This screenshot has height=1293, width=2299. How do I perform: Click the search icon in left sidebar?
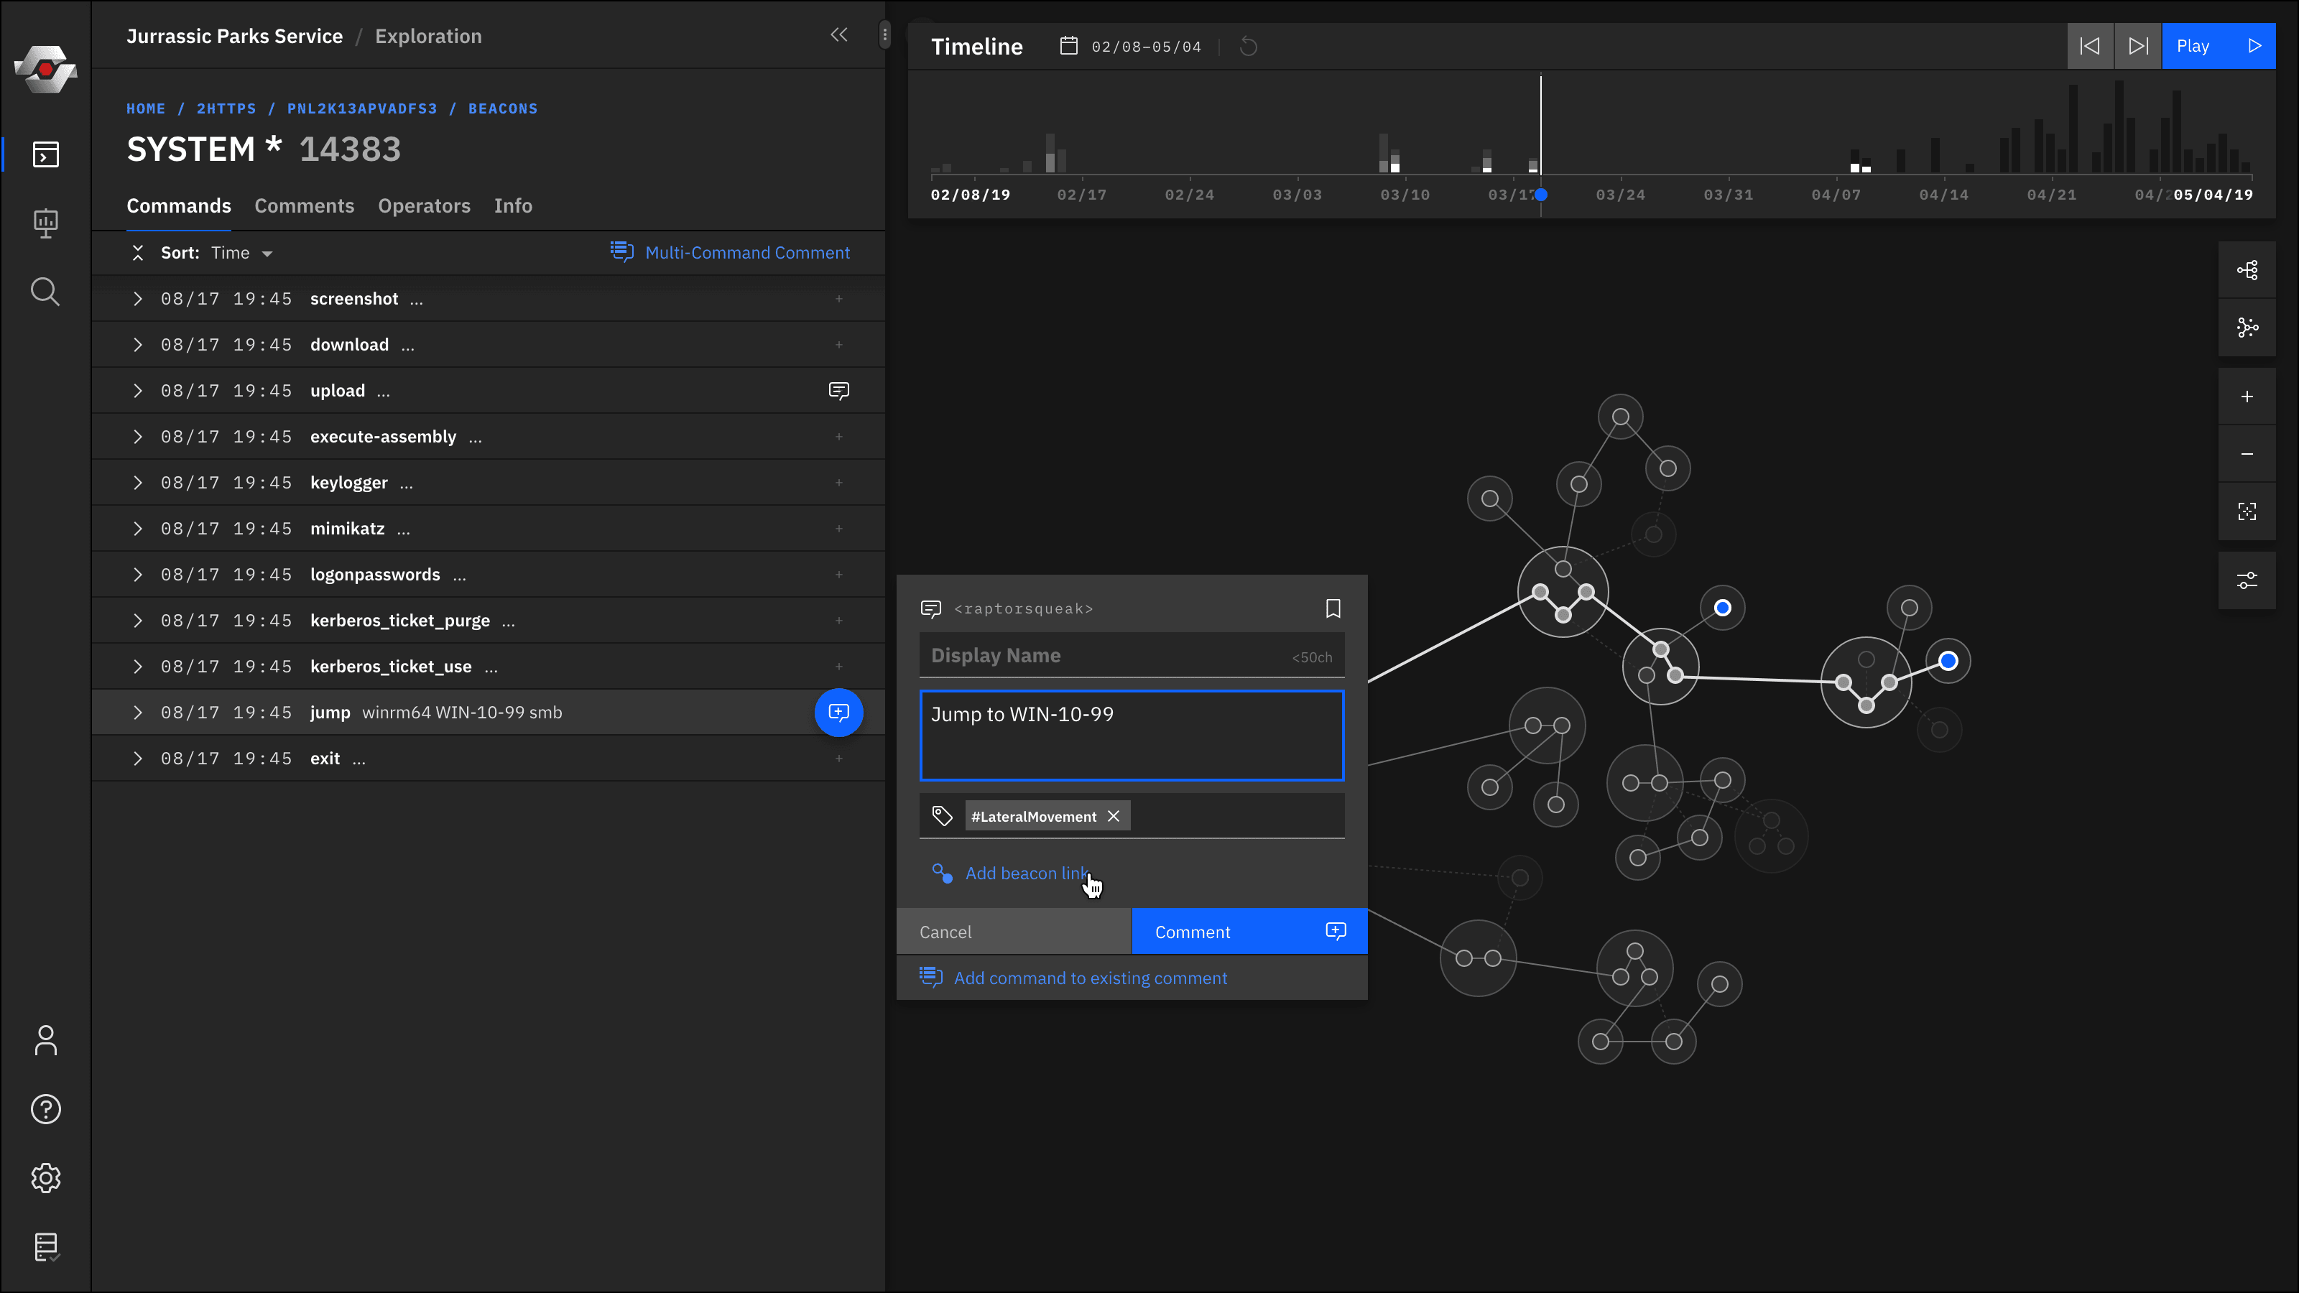click(x=45, y=292)
